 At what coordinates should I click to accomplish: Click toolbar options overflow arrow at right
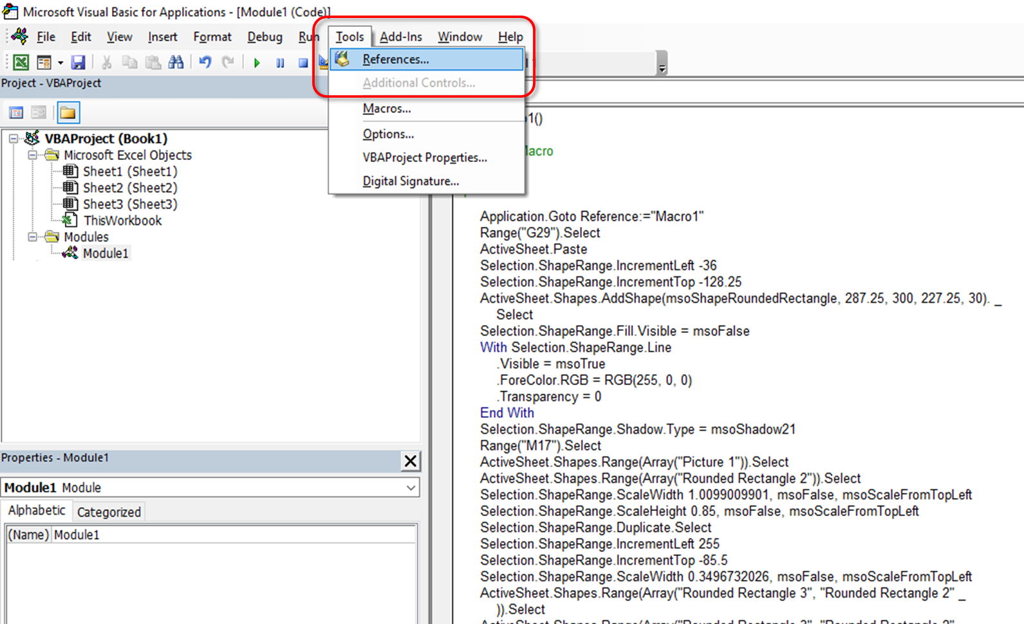(x=662, y=63)
